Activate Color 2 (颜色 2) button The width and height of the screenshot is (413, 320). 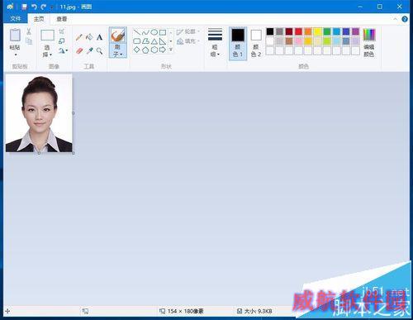(x=256, y=43)
